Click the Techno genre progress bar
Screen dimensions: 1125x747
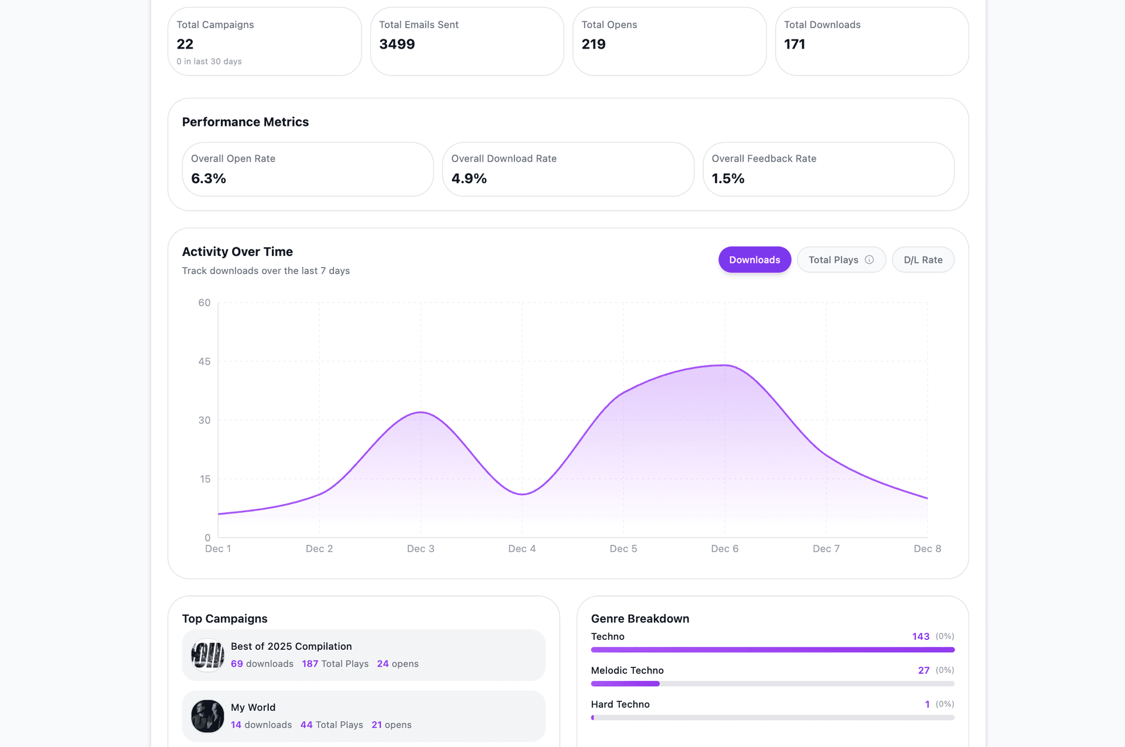coord(772,650)
